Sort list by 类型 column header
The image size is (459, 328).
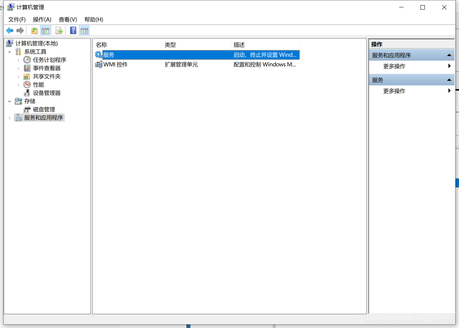pyautogui.click(x=196, y=45)
